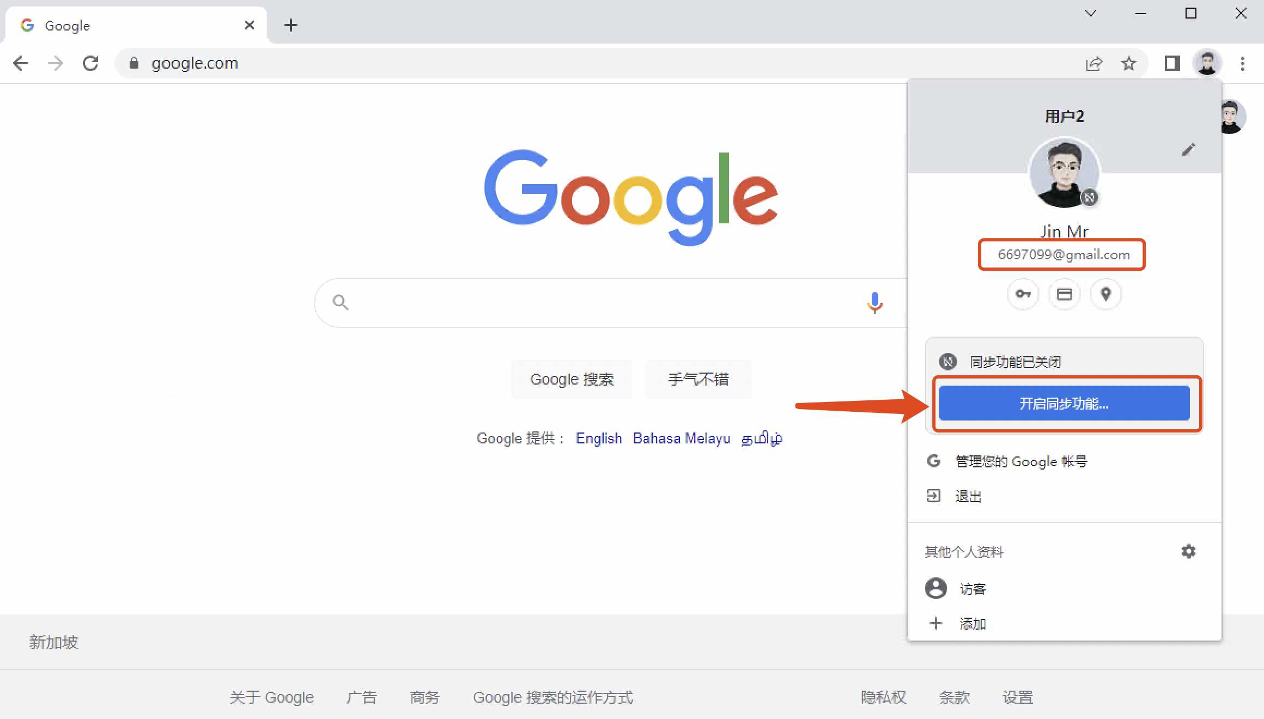Open the Chrome side panel
This screenshot has width=1264, height=719.
tap(1172, 64)
